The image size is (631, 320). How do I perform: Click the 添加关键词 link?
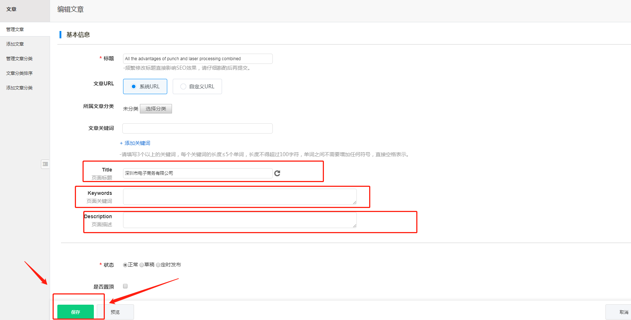point(135,143)
